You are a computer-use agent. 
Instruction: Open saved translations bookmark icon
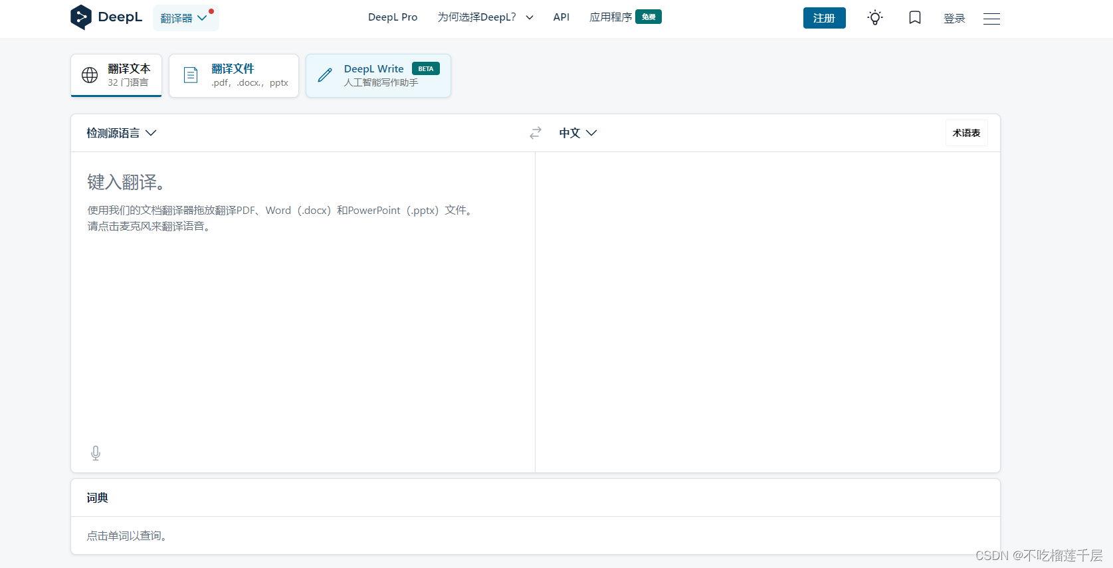(x=915, y=18)
